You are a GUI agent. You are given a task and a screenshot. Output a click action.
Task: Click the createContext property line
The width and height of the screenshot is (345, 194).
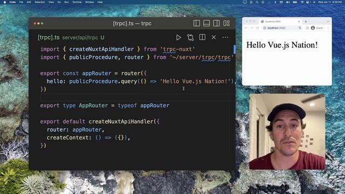(x=88, y=138)
